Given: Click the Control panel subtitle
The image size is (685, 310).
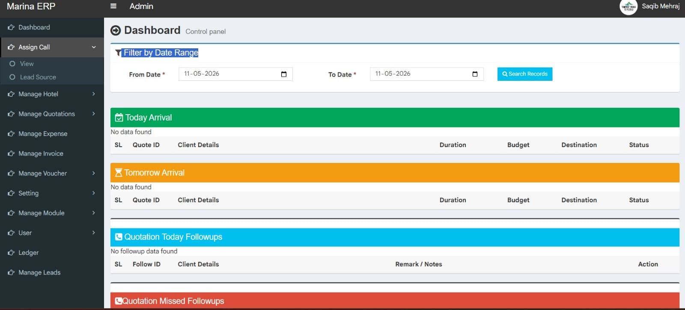Looking at the screenshot, I should (205, 32).
